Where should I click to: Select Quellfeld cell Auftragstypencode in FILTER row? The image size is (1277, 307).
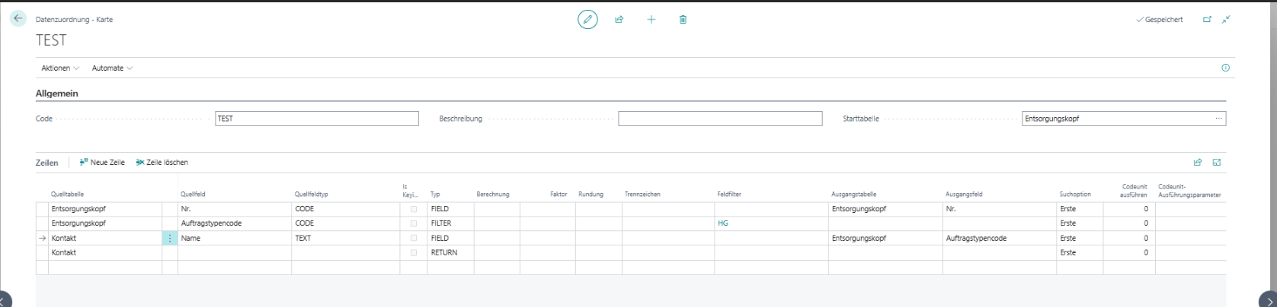235,223
